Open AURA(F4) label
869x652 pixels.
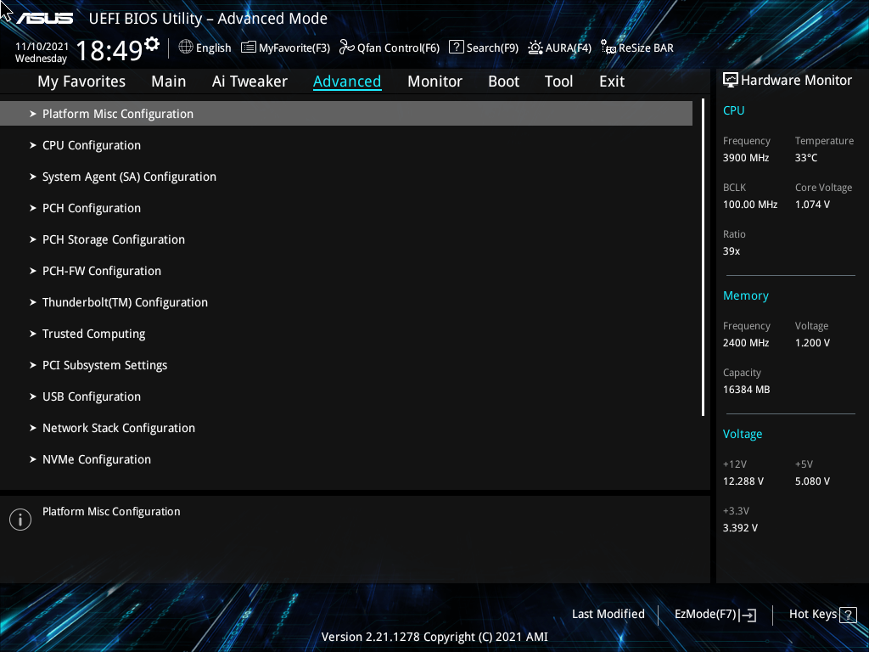[569, 48]
